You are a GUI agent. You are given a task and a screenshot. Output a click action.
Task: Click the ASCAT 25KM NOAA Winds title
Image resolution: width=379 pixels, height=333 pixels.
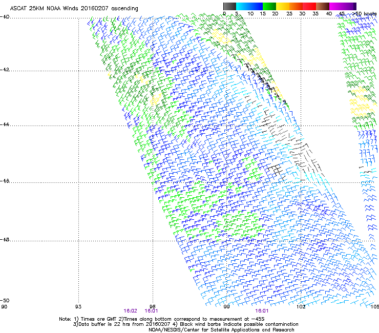[74, 9]
